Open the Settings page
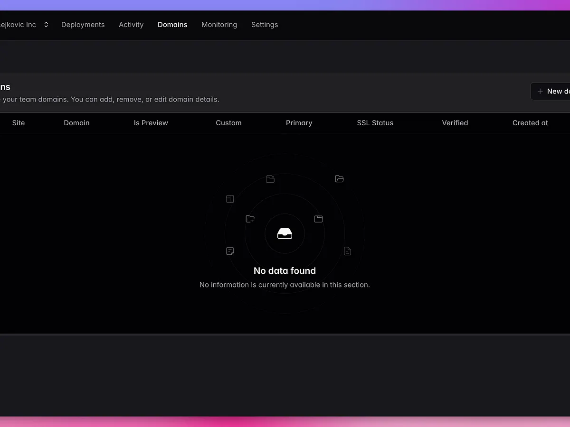The width and height of the screenshot is (570, 427). pyautogui.click(x=265, y=25)
